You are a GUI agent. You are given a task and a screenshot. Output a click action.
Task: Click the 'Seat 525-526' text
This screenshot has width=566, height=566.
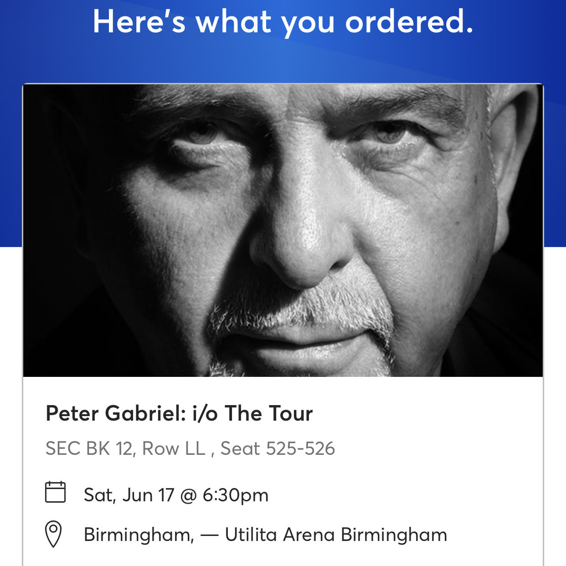(x=277, y=449)
